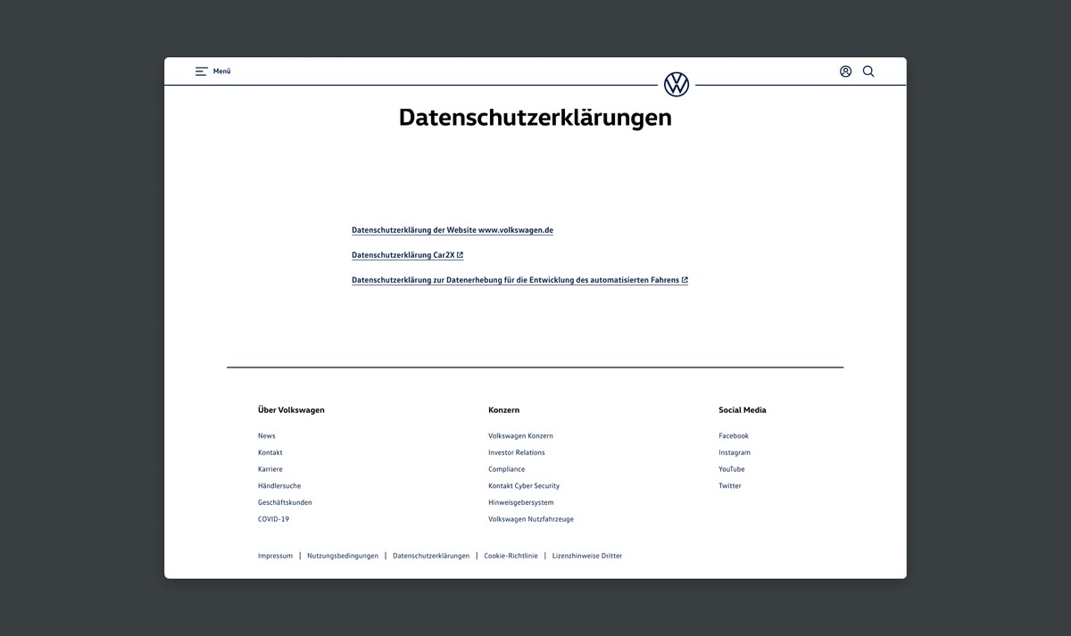
Task: Open the Impressum footer link
Action: pos(275,555)
